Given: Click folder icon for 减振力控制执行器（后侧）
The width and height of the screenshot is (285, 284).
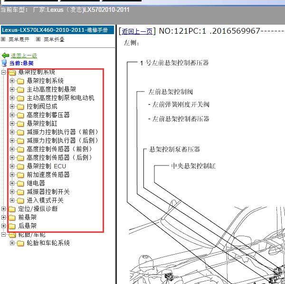Looking at the screenshot, I should (20, 141).
